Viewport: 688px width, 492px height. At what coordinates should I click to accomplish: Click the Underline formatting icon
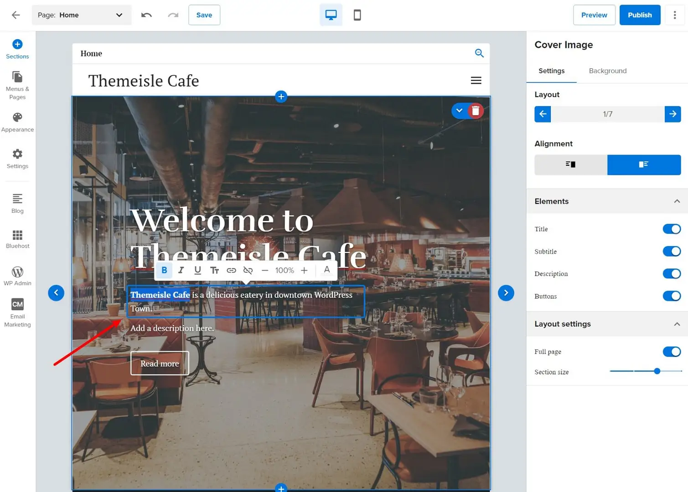[x=197, y=270]
